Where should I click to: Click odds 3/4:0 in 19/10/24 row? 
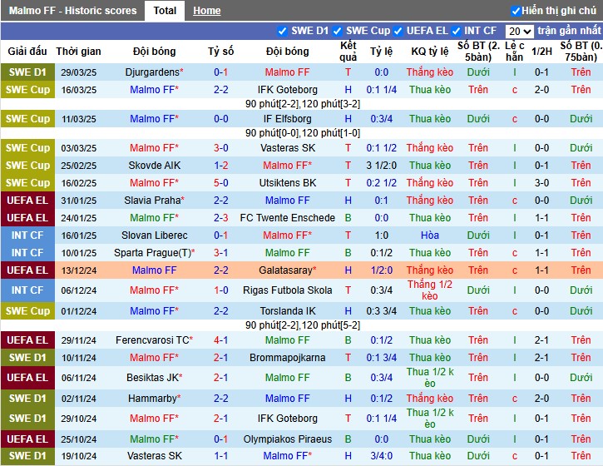click(382, 456)
